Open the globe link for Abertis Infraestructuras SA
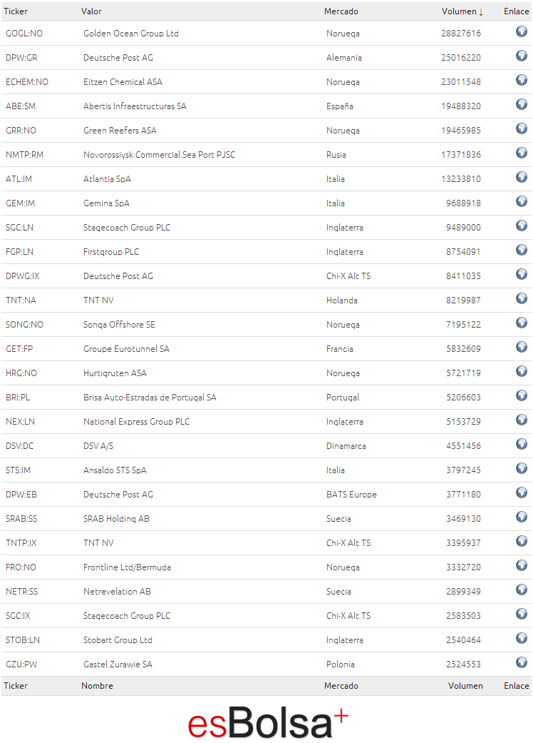533x743 pixels. click(521, 104)
